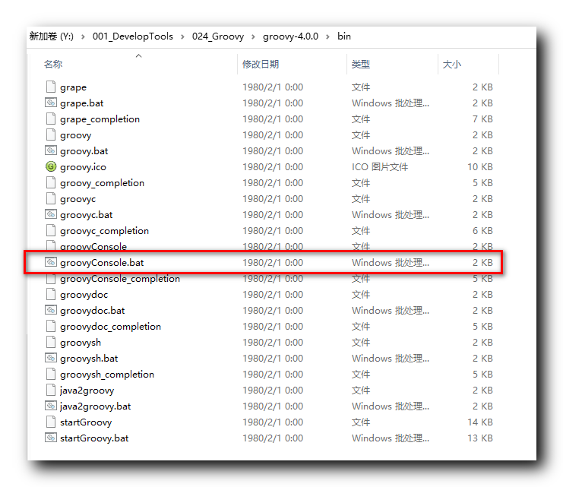Click 7 KB size of grape_completion

point(482,119)
